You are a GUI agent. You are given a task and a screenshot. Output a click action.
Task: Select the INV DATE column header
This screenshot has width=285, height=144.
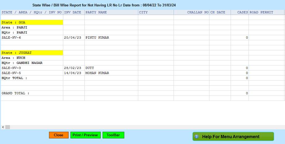tap(73, 12)
